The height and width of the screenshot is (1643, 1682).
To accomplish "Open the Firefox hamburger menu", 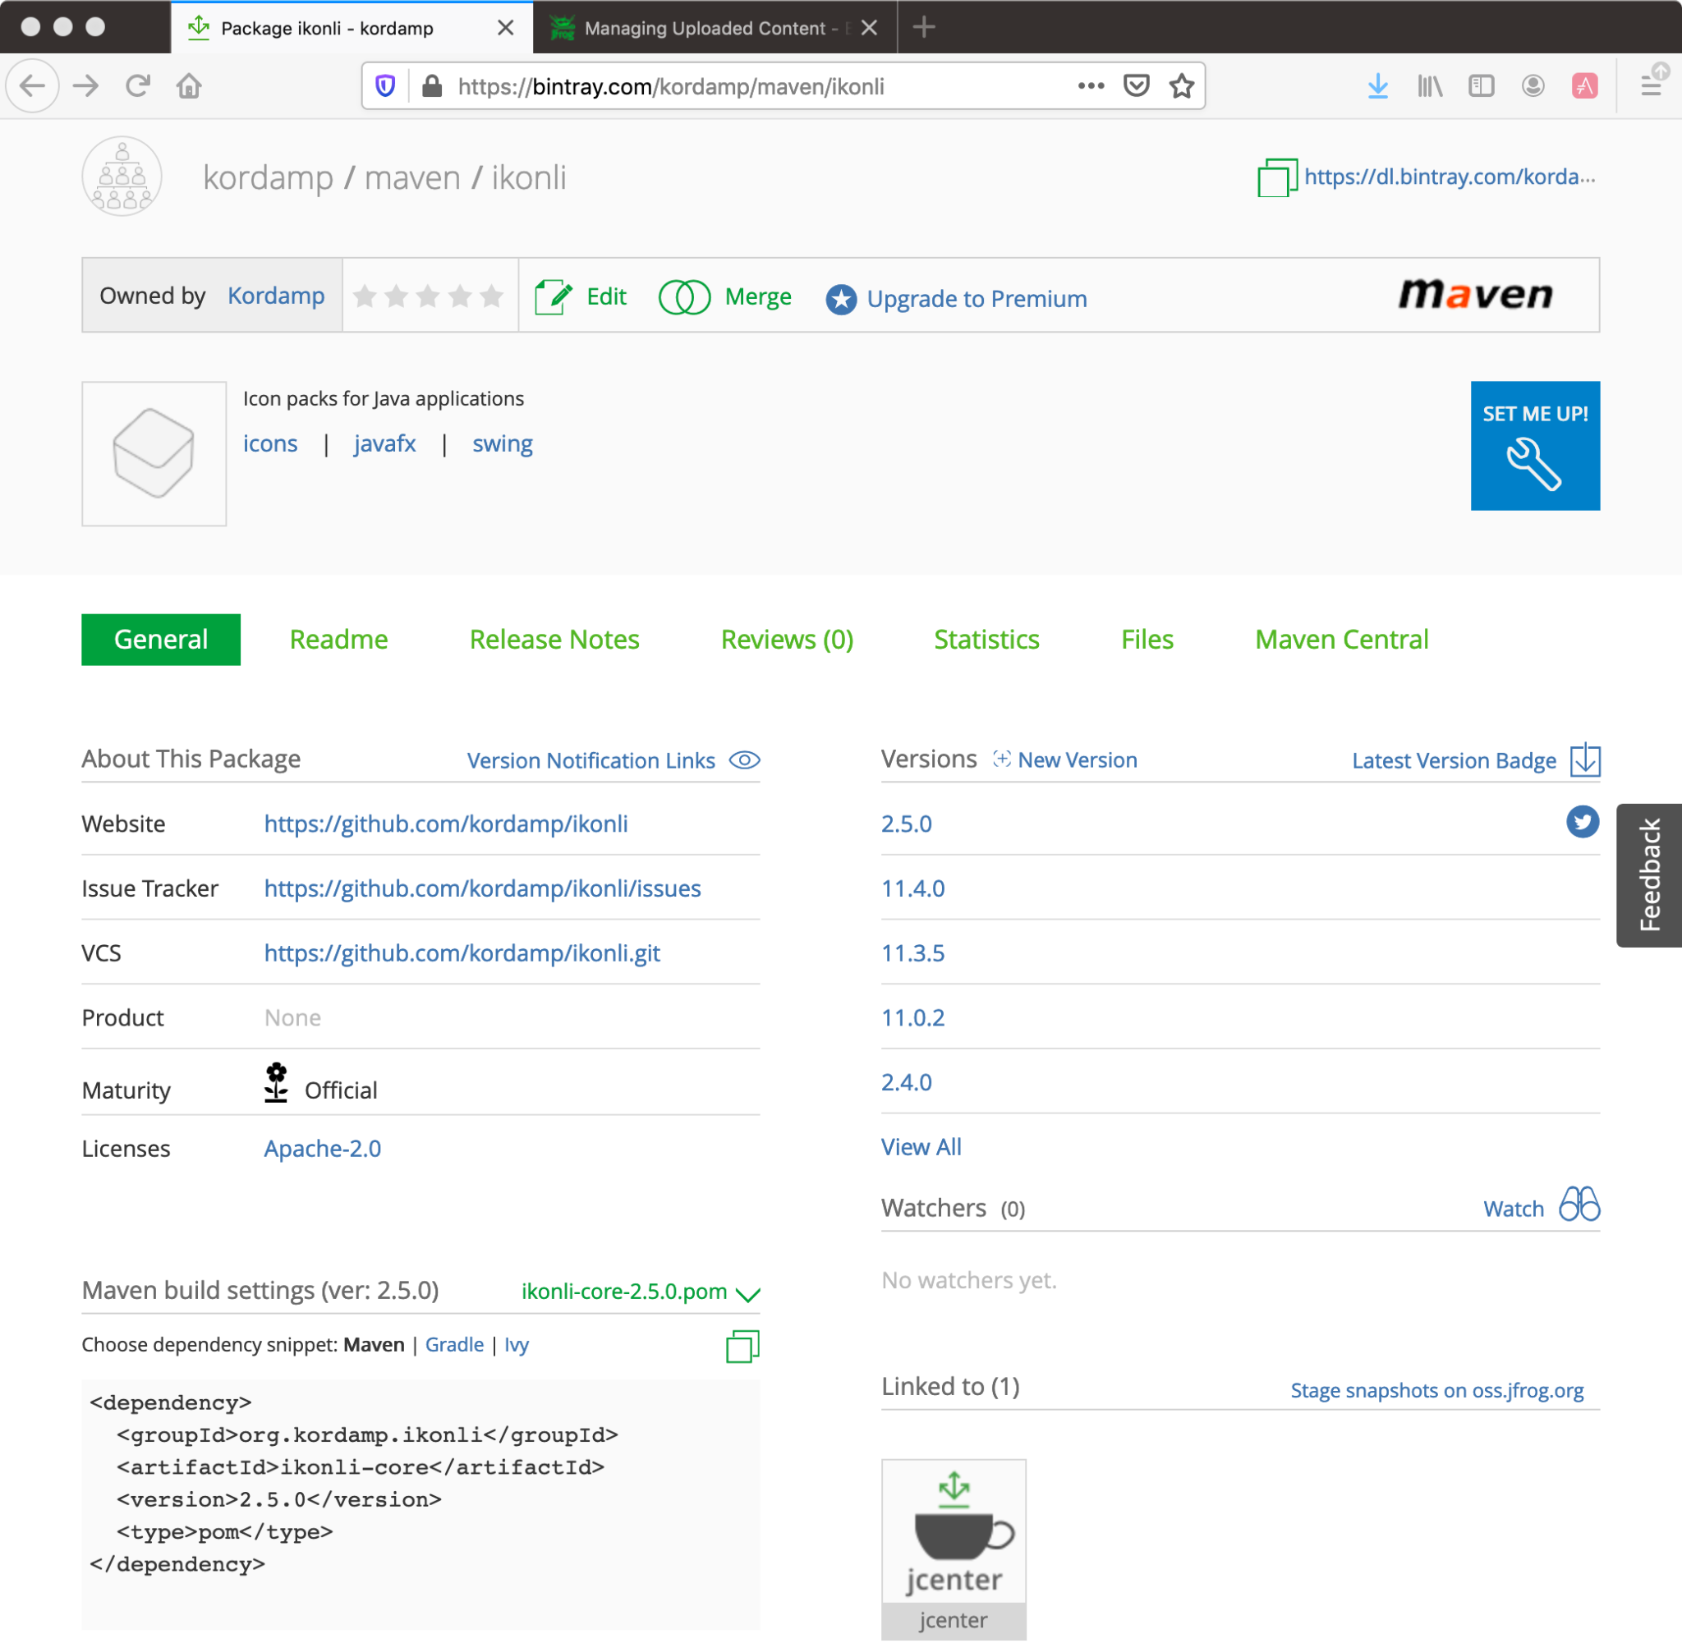I will tap(1652, 85).
